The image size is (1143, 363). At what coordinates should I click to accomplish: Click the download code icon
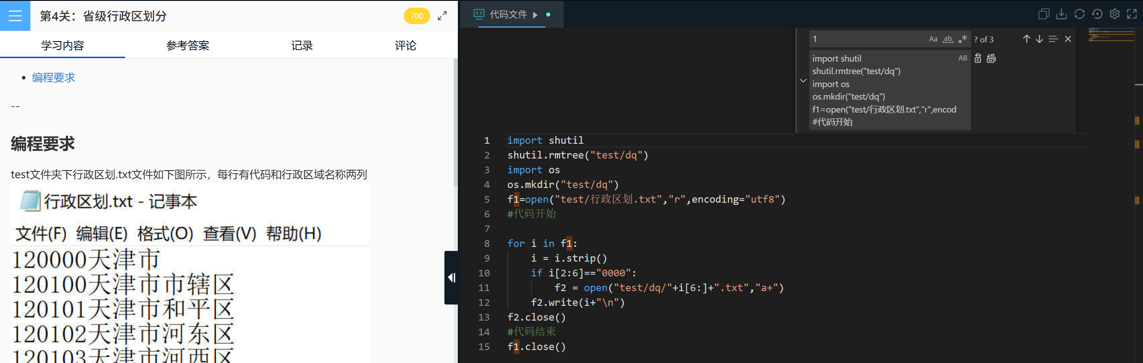[1061, 14]
